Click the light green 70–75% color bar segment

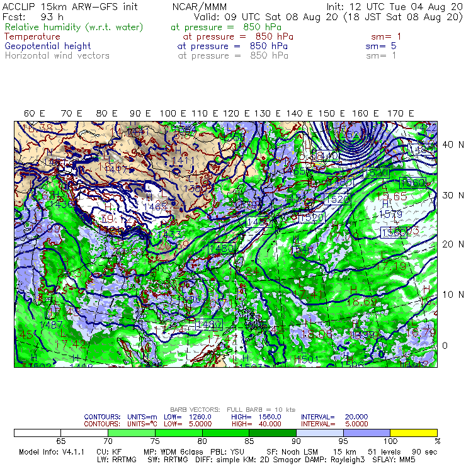132,433
